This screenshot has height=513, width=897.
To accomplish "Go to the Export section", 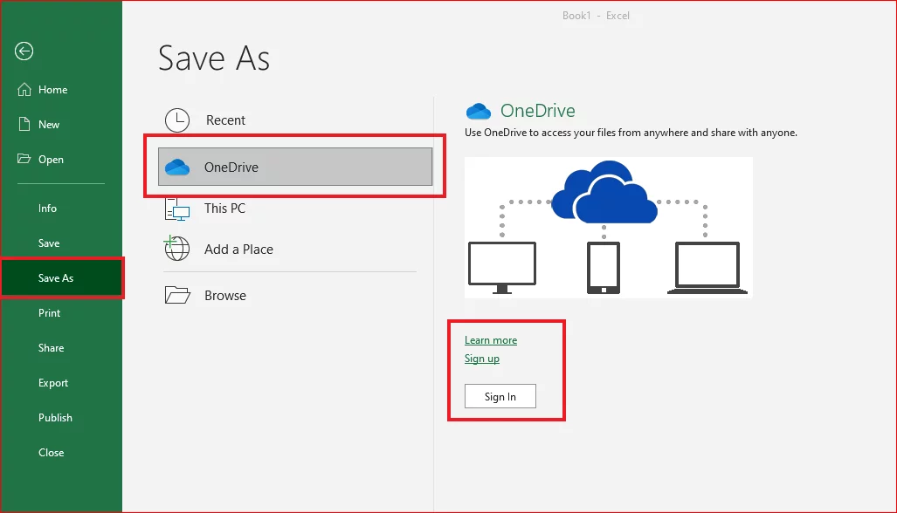I will (52, 382).
